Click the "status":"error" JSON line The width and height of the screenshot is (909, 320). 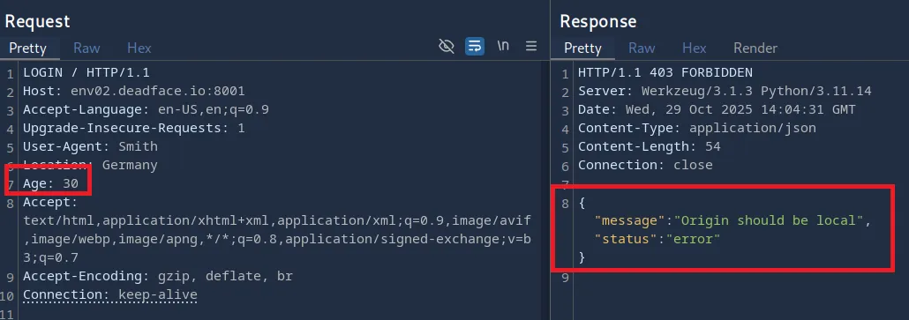click(x=657, y=239)
